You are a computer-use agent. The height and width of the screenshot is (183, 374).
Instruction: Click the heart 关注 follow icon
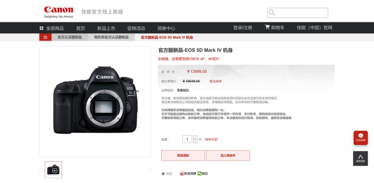[163, 174]
